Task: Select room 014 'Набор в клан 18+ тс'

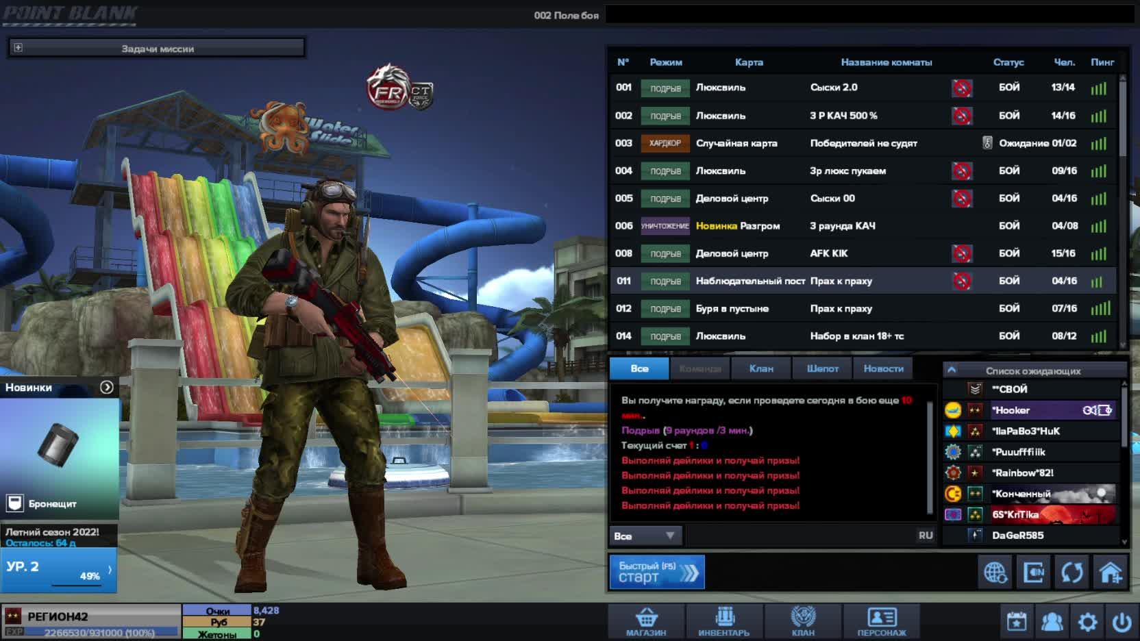Action: [863, 336]
